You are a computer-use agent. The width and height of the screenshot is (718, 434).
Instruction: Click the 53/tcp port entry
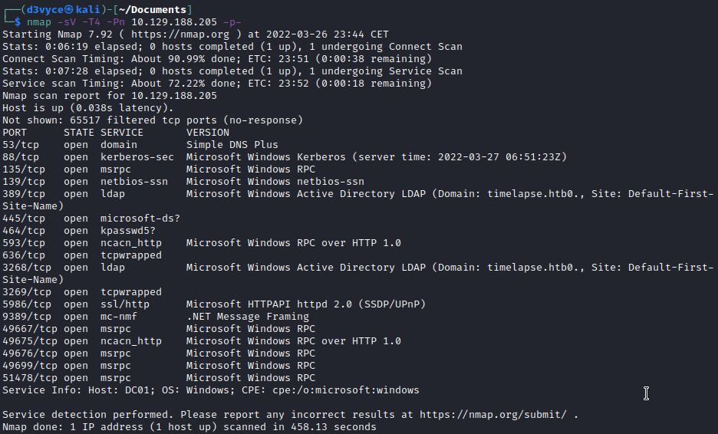pos(21,145)
